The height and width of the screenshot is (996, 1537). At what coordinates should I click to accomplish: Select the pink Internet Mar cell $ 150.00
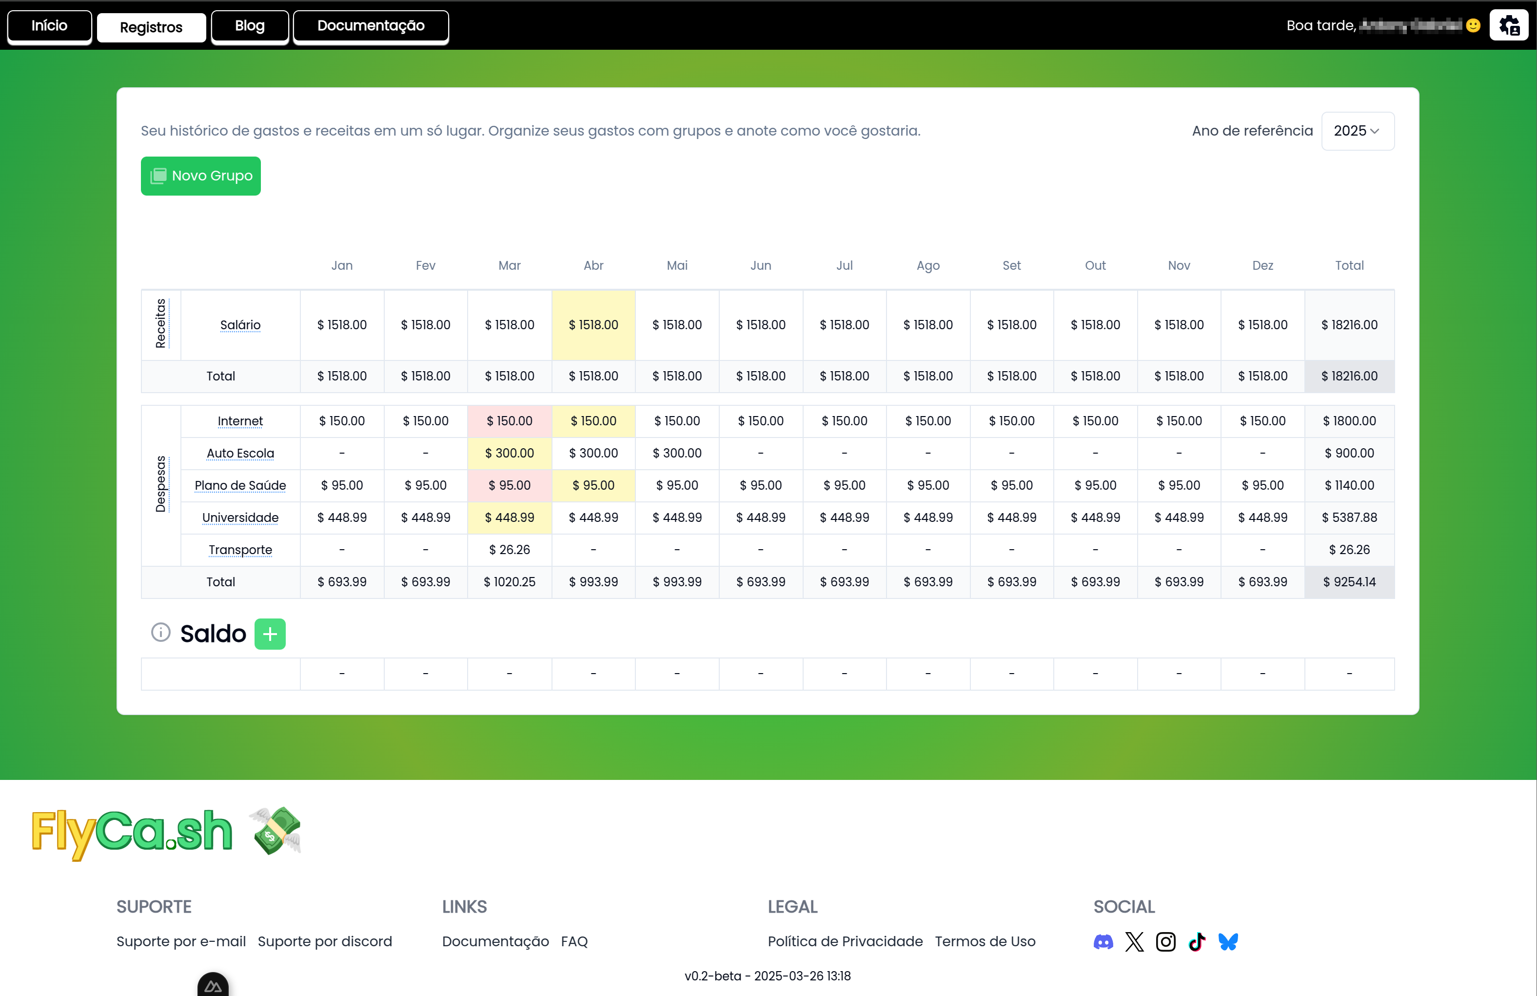tap(510, 421)
